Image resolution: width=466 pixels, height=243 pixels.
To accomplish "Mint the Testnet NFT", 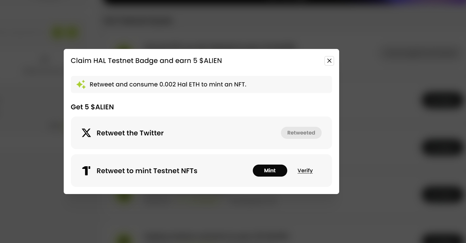I will (270, 171).
